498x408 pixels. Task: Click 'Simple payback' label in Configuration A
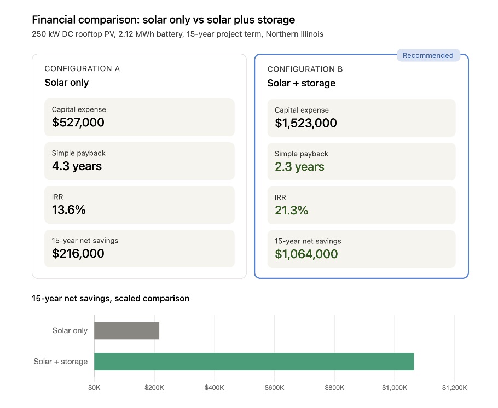(78, 153)
